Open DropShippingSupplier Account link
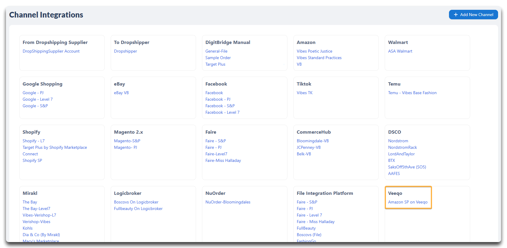The width and height of the screenshot is (507, 248). [51, 51]
